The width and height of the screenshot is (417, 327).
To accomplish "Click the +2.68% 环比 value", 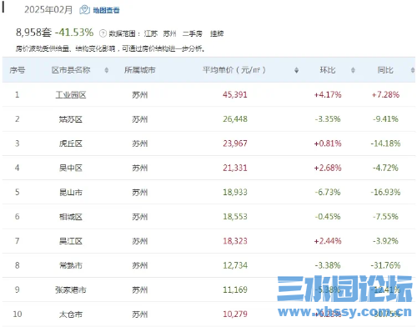I will point(328,168).
